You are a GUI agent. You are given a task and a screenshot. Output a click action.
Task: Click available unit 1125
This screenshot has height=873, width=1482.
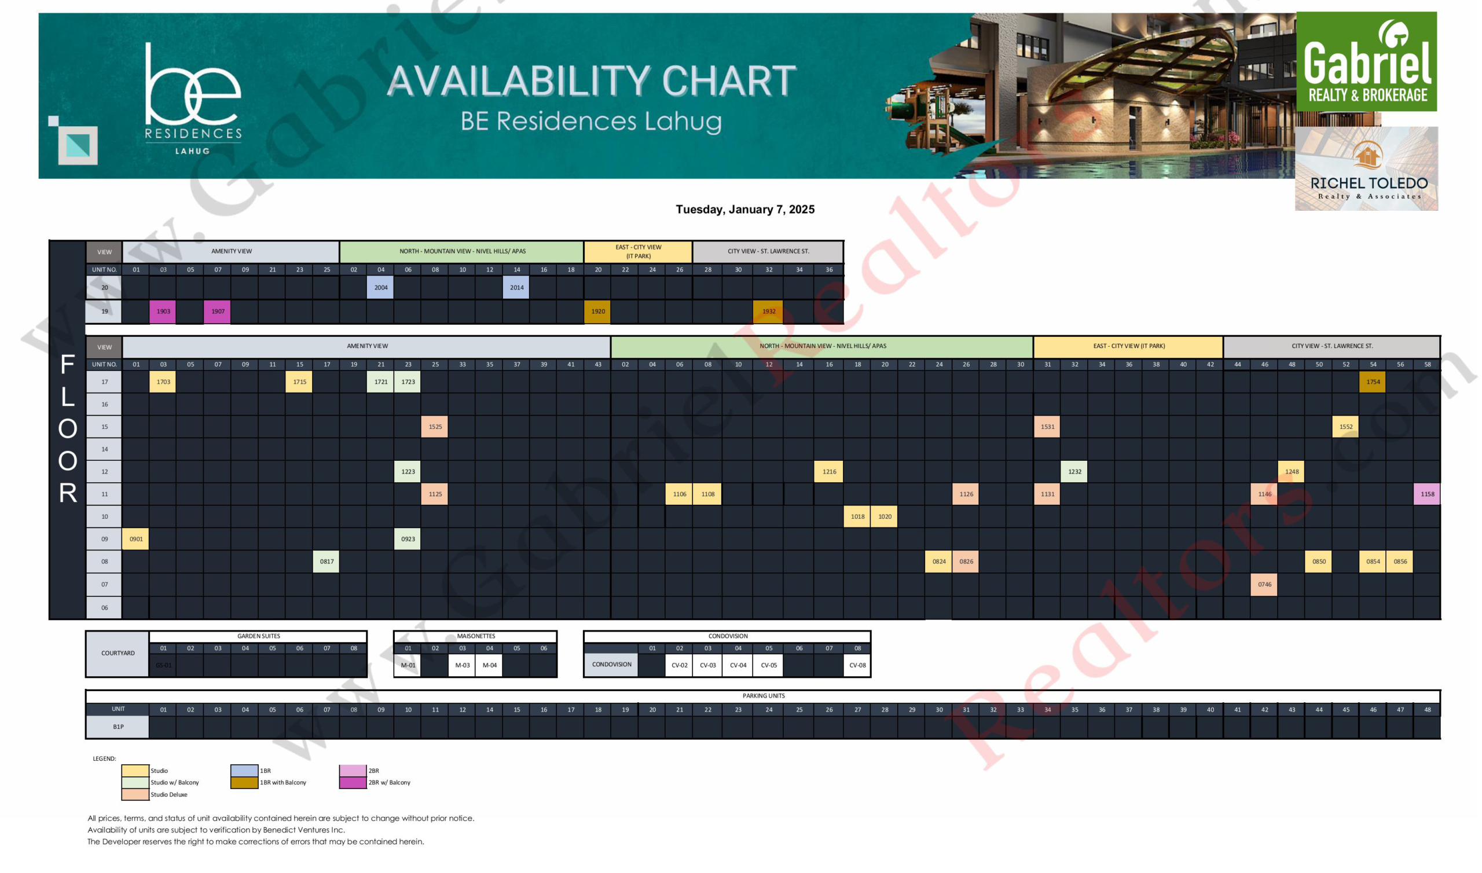point(435,494)
